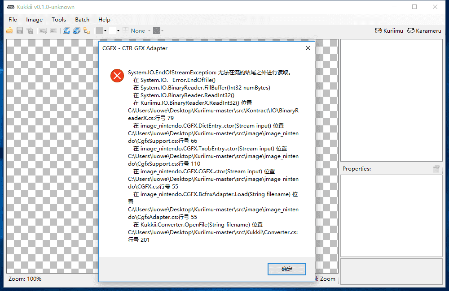Click the Save floppy disk icon
The image size is (449, 291).
coord(20,30)
